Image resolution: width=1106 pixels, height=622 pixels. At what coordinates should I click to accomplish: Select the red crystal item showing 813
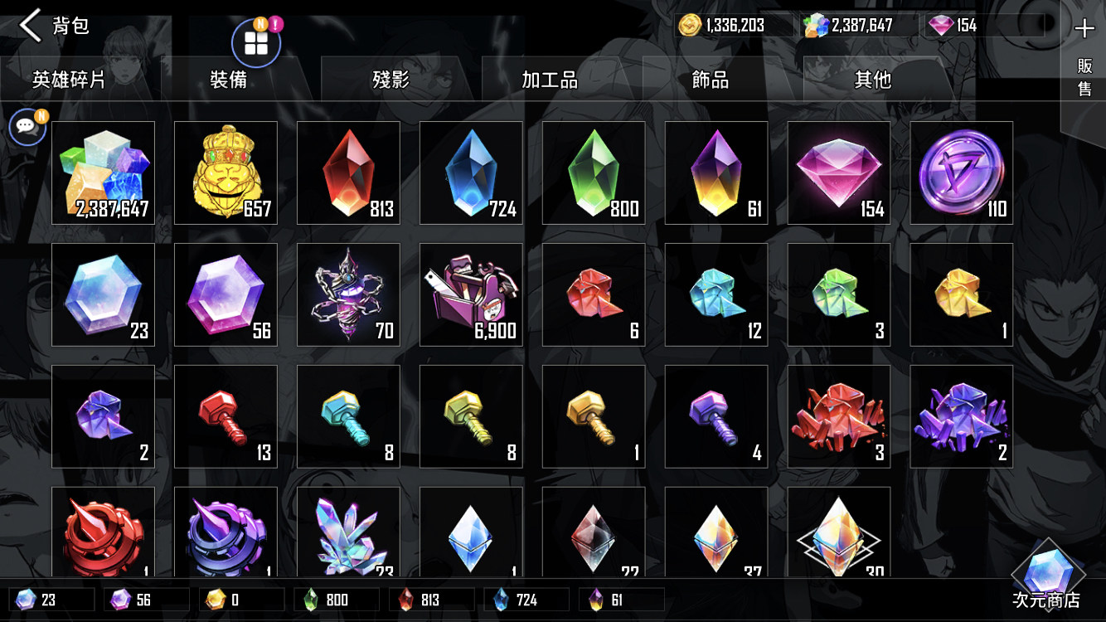click(x=348, y=173)
